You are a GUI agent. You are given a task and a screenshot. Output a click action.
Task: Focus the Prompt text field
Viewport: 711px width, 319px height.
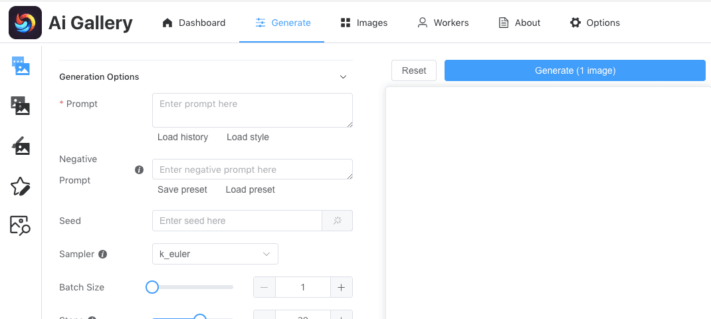click(252, 110)
